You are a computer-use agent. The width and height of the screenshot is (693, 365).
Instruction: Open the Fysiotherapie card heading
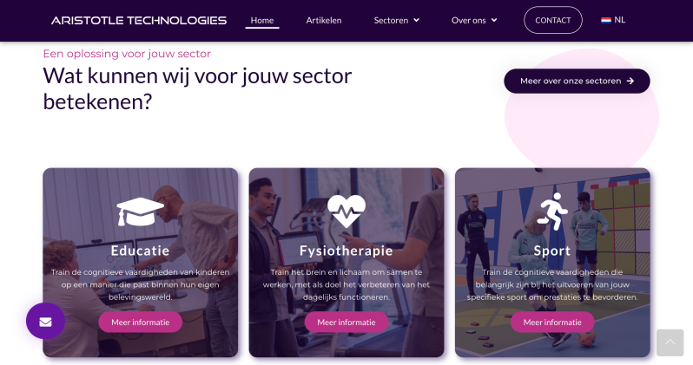coord(346,251)
